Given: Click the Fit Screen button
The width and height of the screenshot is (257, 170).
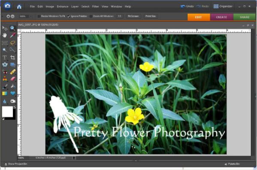Looking at the screenshot, I should 133,16.
